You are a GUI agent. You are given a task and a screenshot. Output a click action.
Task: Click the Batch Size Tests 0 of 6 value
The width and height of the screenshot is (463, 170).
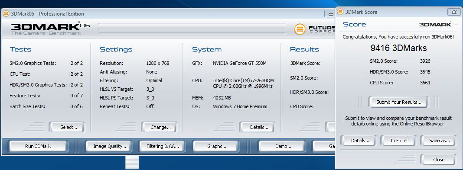[x=76, y=106]
